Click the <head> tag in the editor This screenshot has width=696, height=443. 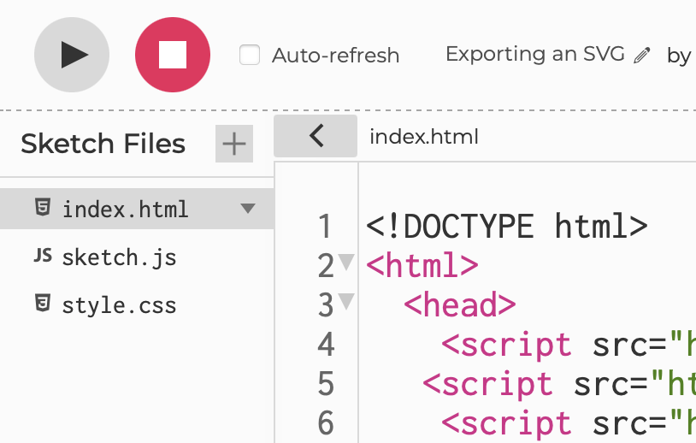pos(460,305)
